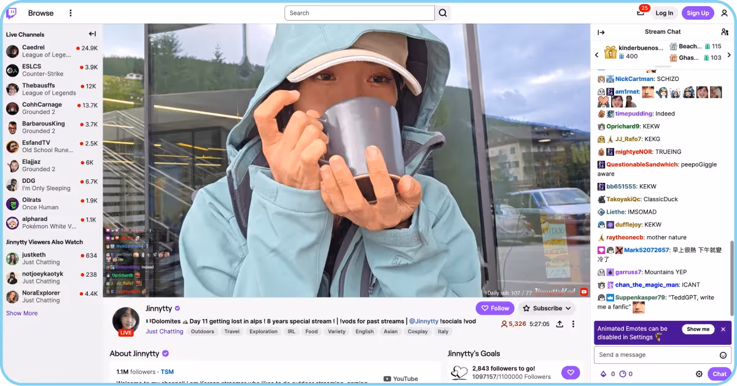The image size is (737, 386).
Task: Click the emote picker in chat input
Action: coord(723,355)
